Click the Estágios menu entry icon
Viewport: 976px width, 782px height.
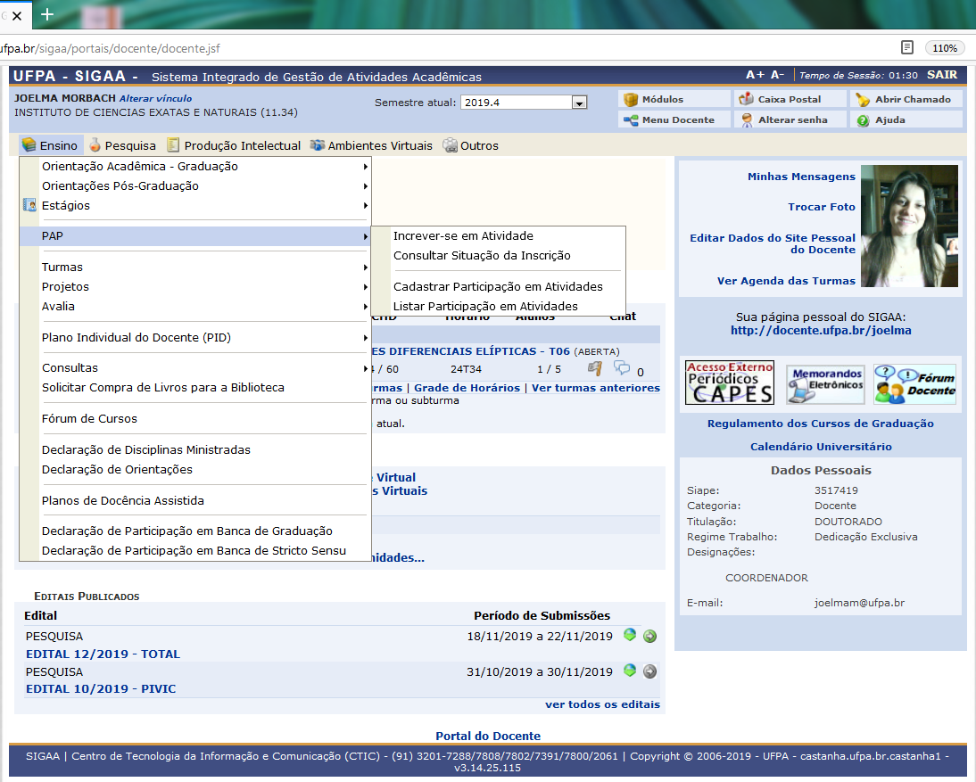tap(29, 205)
